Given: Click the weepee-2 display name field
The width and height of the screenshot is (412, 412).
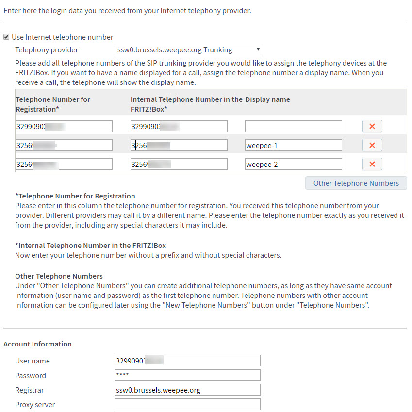Looking at the screenshot, I should 293,164.
